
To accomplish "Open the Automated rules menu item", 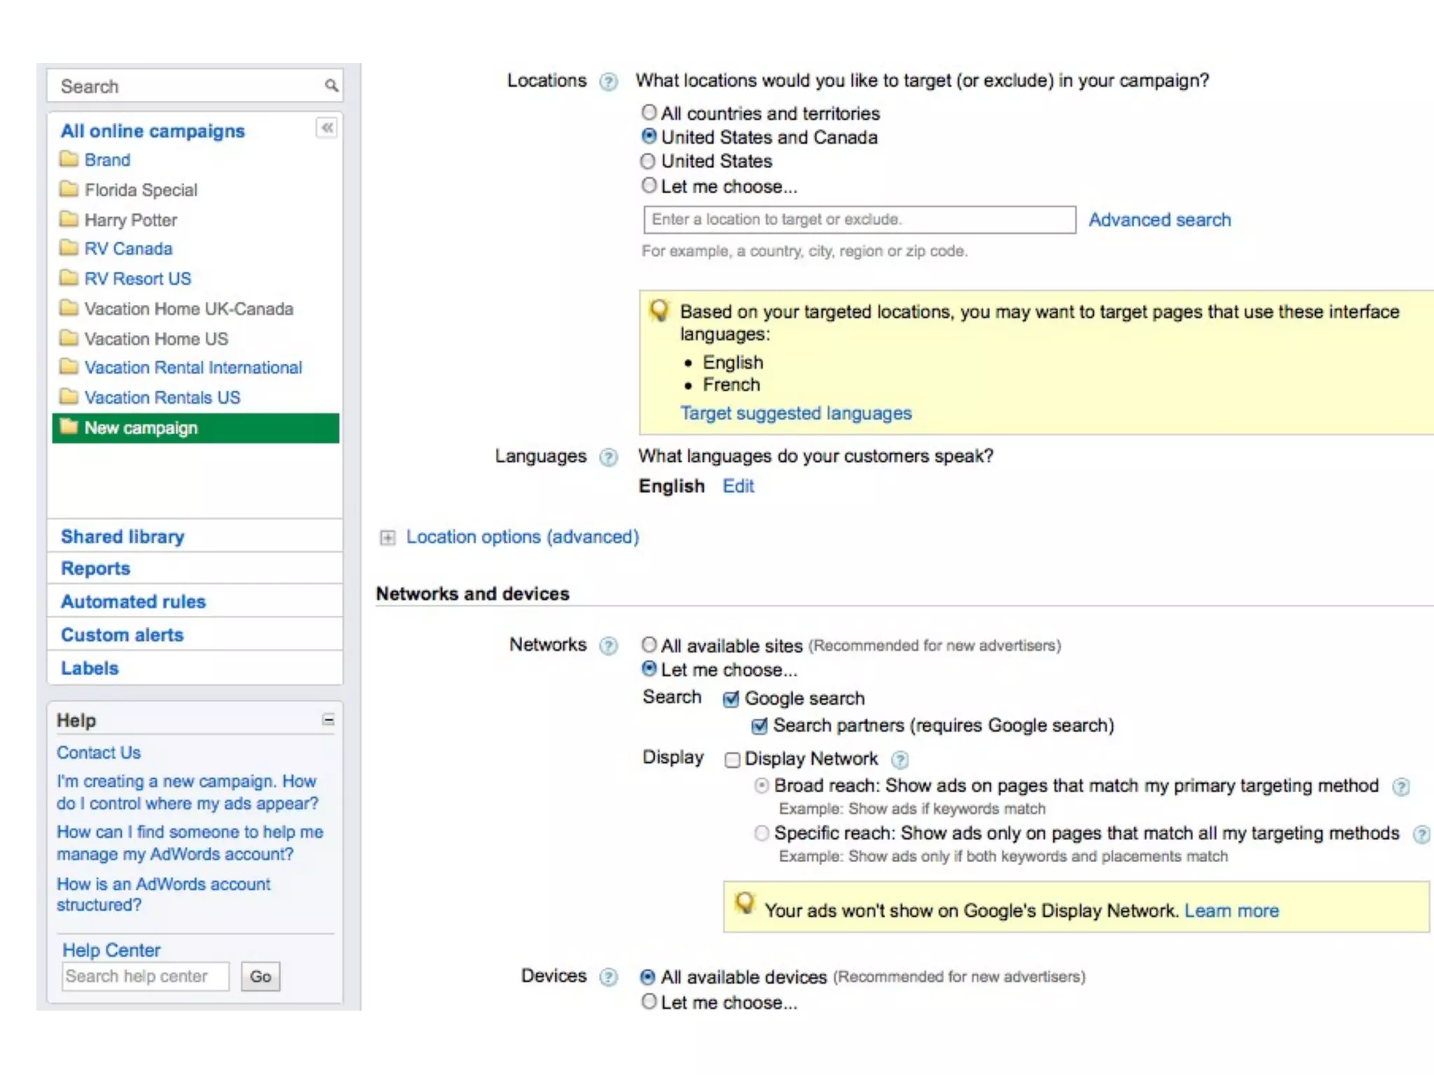I will [x=133, y=602].
